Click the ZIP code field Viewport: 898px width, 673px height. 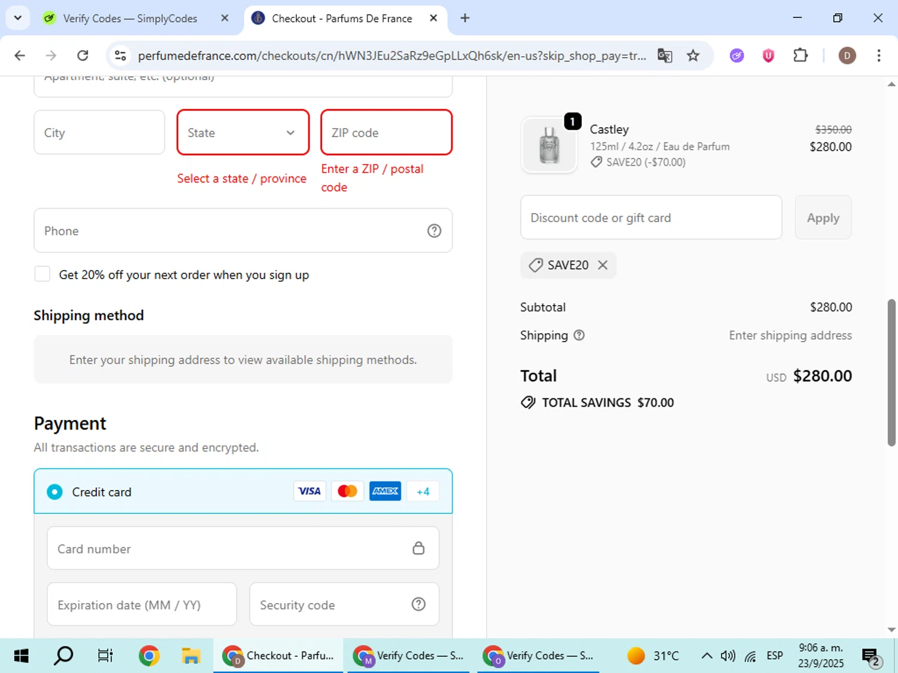(386, 132)
